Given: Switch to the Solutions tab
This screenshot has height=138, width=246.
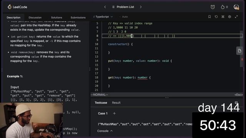Looking at the screenshot, I should 57,18.
